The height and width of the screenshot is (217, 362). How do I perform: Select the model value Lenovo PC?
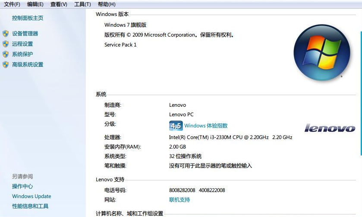(x=181, y=115)
